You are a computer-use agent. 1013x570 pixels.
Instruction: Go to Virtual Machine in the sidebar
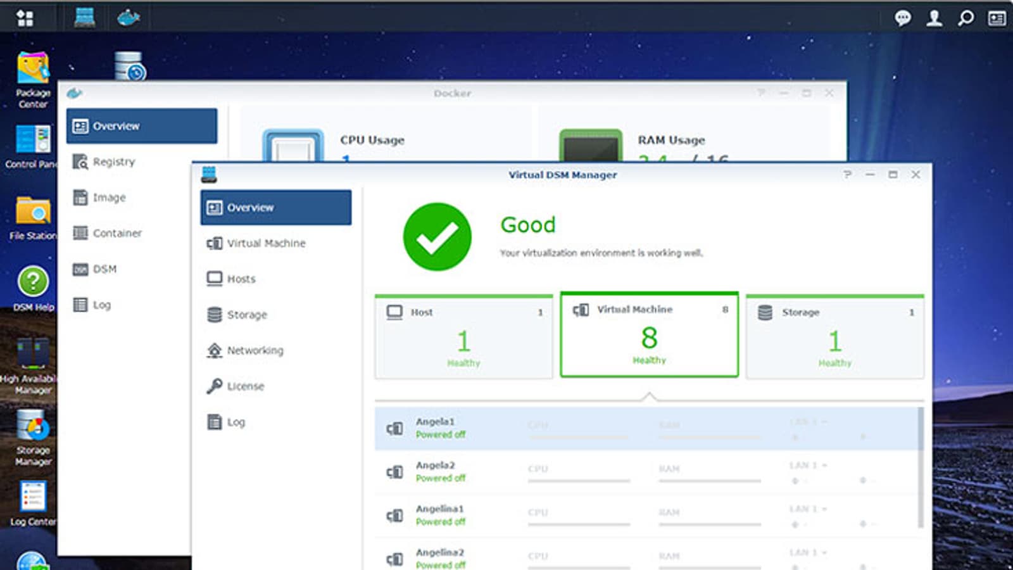tap(276, 243)
